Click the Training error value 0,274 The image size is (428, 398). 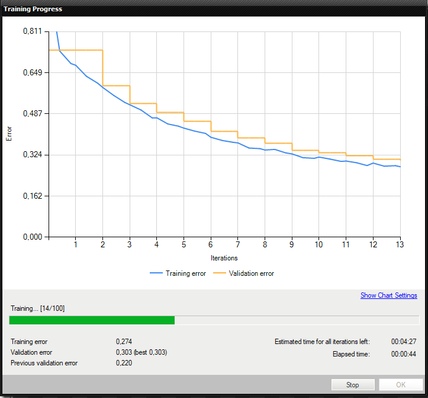click(124, 342)
